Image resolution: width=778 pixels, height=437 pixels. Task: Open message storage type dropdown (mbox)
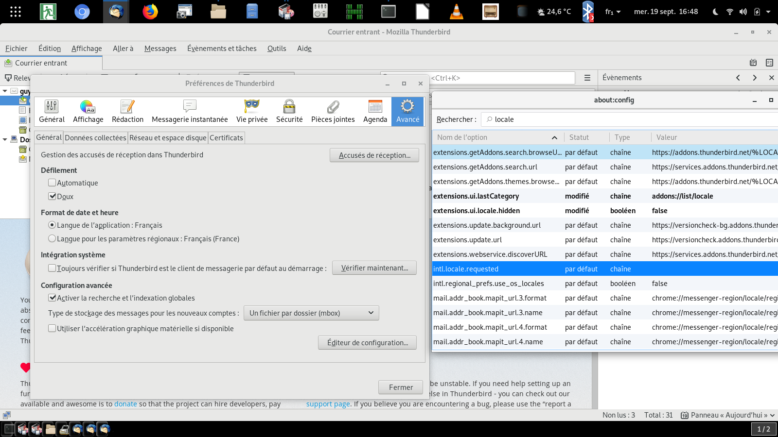311,313
